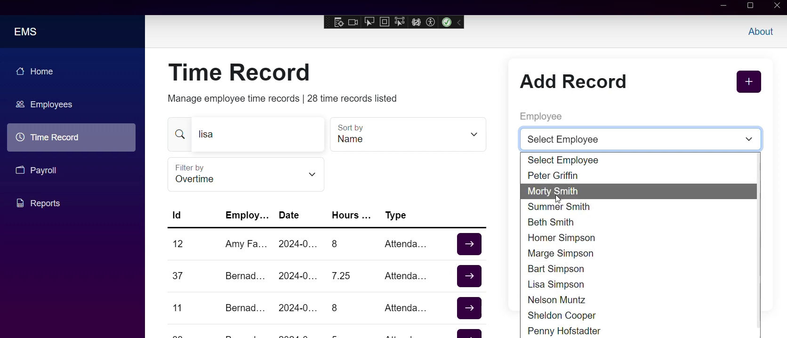Choose Beth Smith from employee list
Viewport: 787px width, 338px height.
638,223
